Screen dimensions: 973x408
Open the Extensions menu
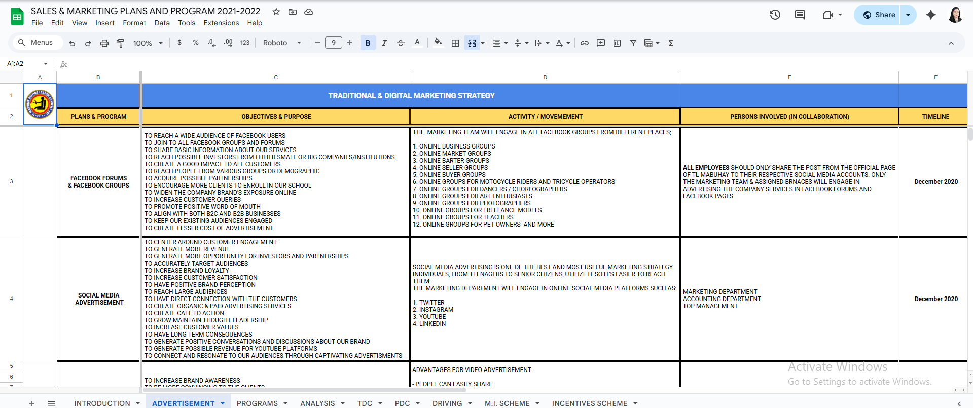[221, 23]
